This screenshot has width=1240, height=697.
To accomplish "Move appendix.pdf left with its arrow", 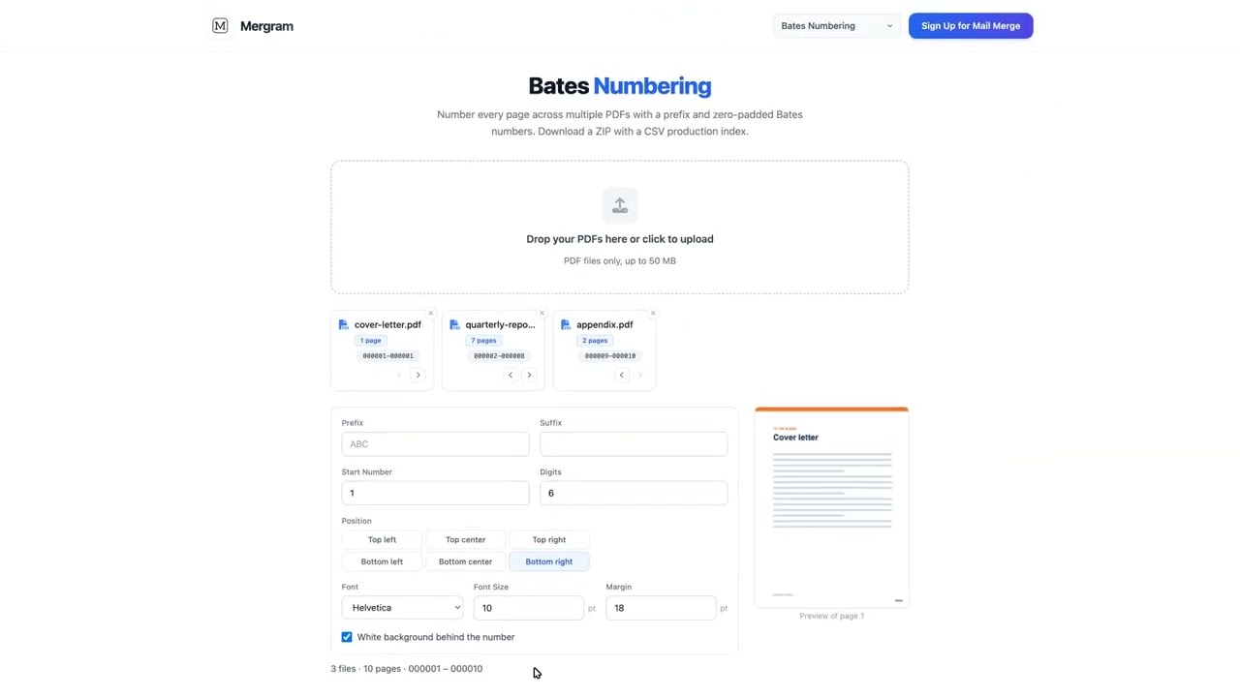I will (x=622, y=375).
